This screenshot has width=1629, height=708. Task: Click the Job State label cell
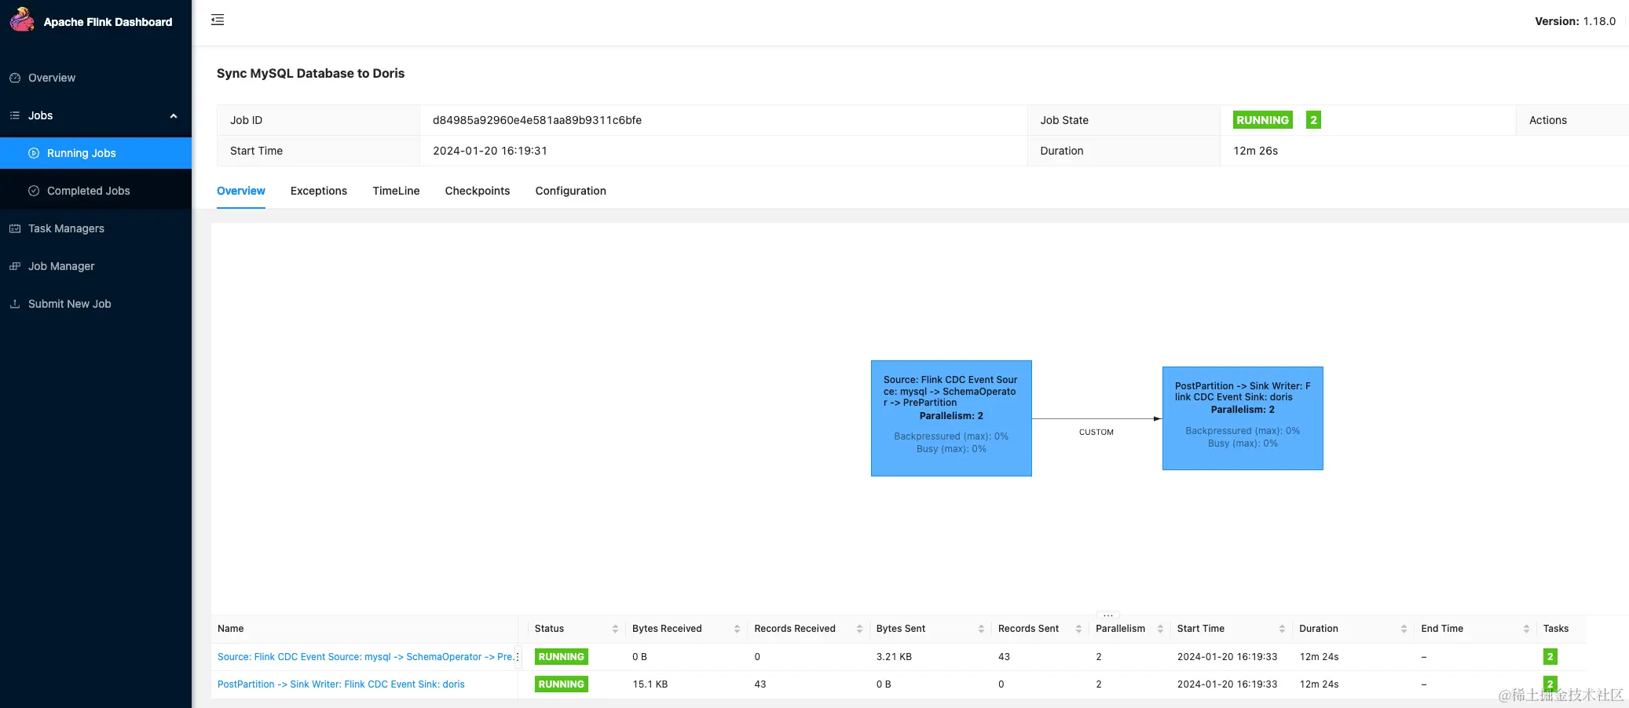(x=1124, y=120)
